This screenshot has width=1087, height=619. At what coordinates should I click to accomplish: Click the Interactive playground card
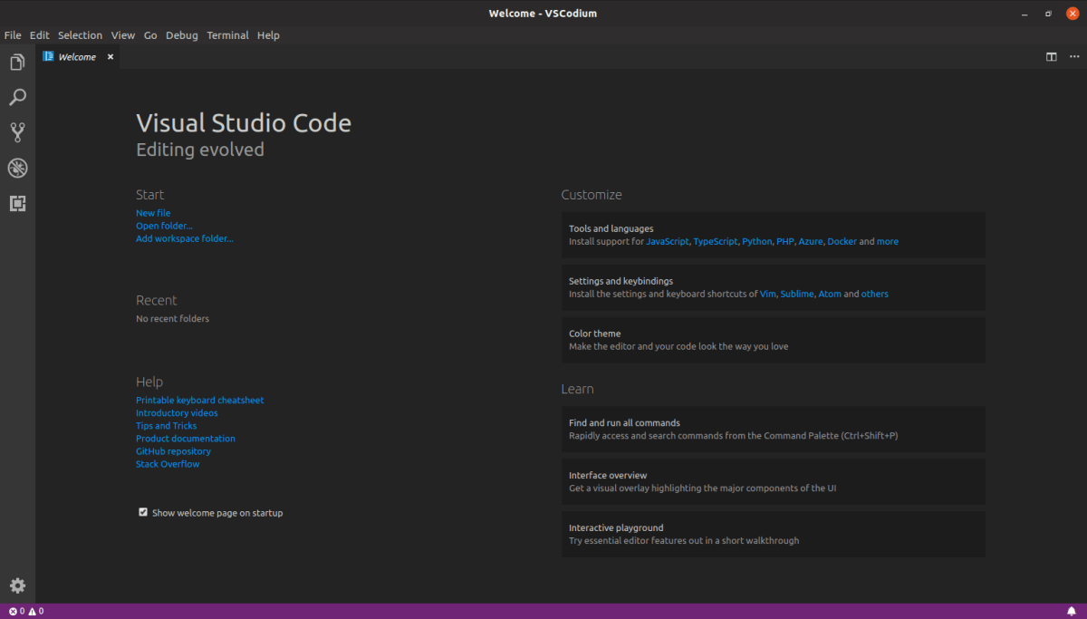773,534
